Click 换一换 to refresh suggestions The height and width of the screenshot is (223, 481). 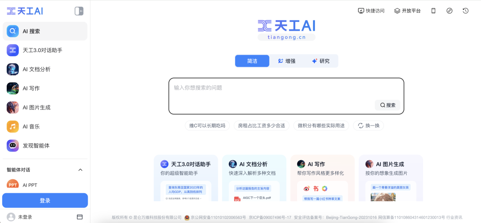tap(368, 126)
